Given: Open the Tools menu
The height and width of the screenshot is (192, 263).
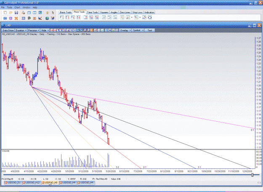Looking at the screenshot, I should tap(9, 8).
